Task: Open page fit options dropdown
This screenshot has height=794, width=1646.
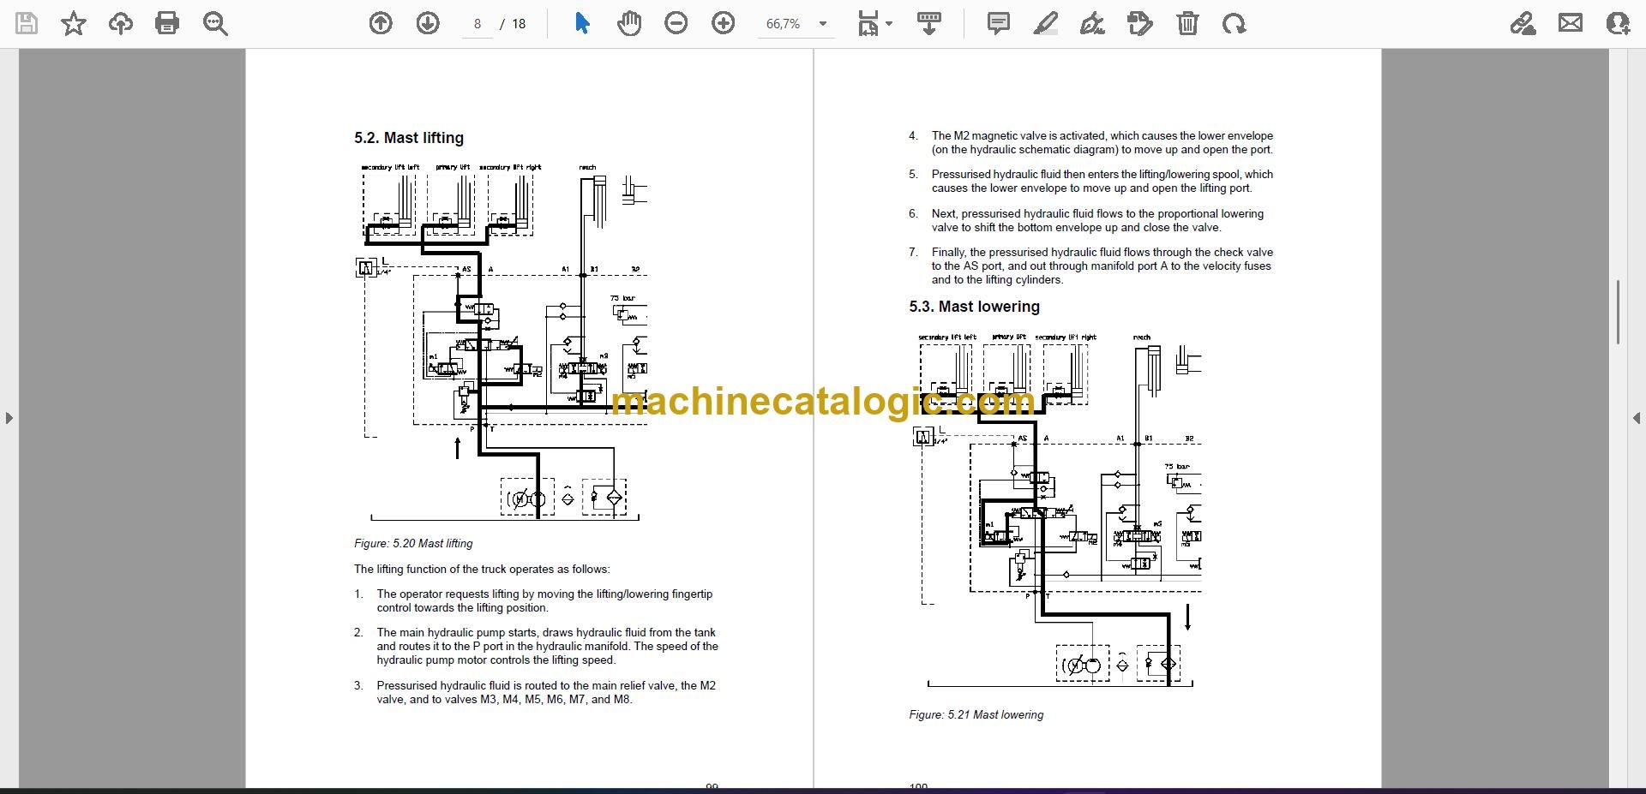Action: pyautogui.click(x=875, y=23)
